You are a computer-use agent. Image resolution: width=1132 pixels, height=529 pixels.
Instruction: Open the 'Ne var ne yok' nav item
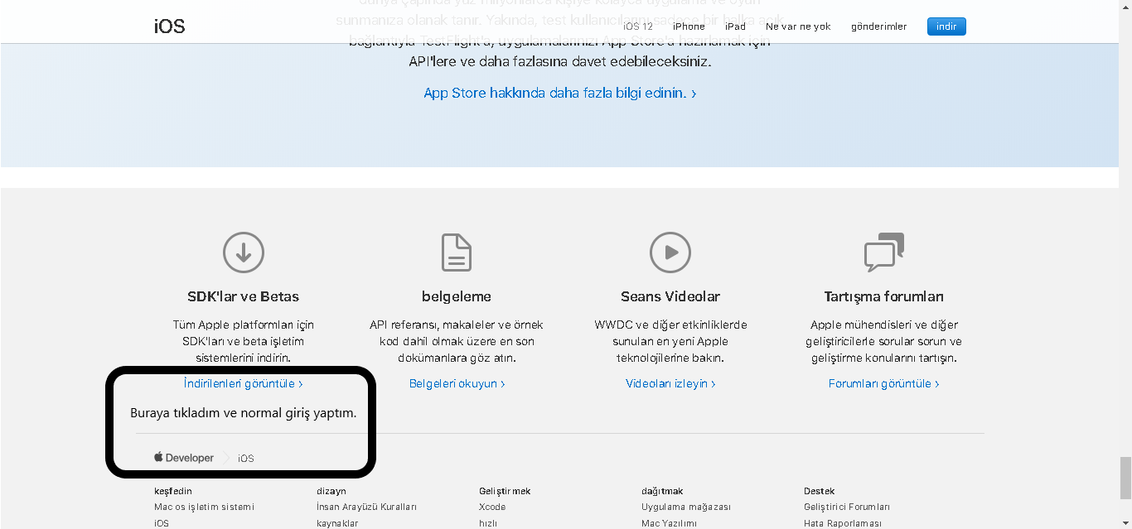798,26
